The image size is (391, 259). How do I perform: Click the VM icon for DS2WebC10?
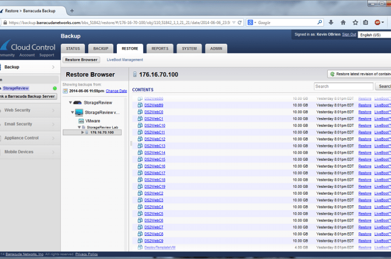(x=140, y=125)
